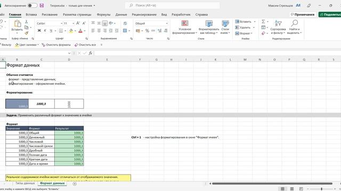The height and width of the screenshot is (191, 341).
Task: Click the formula bar input area
Action: point(217,53)
